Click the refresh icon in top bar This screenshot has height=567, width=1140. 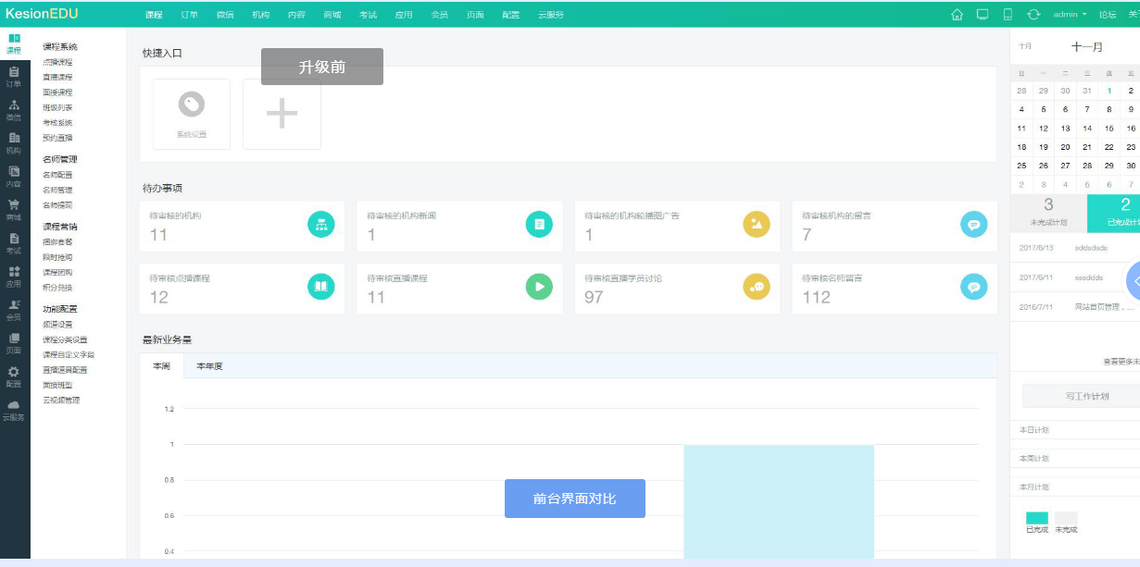(1036, 14)
